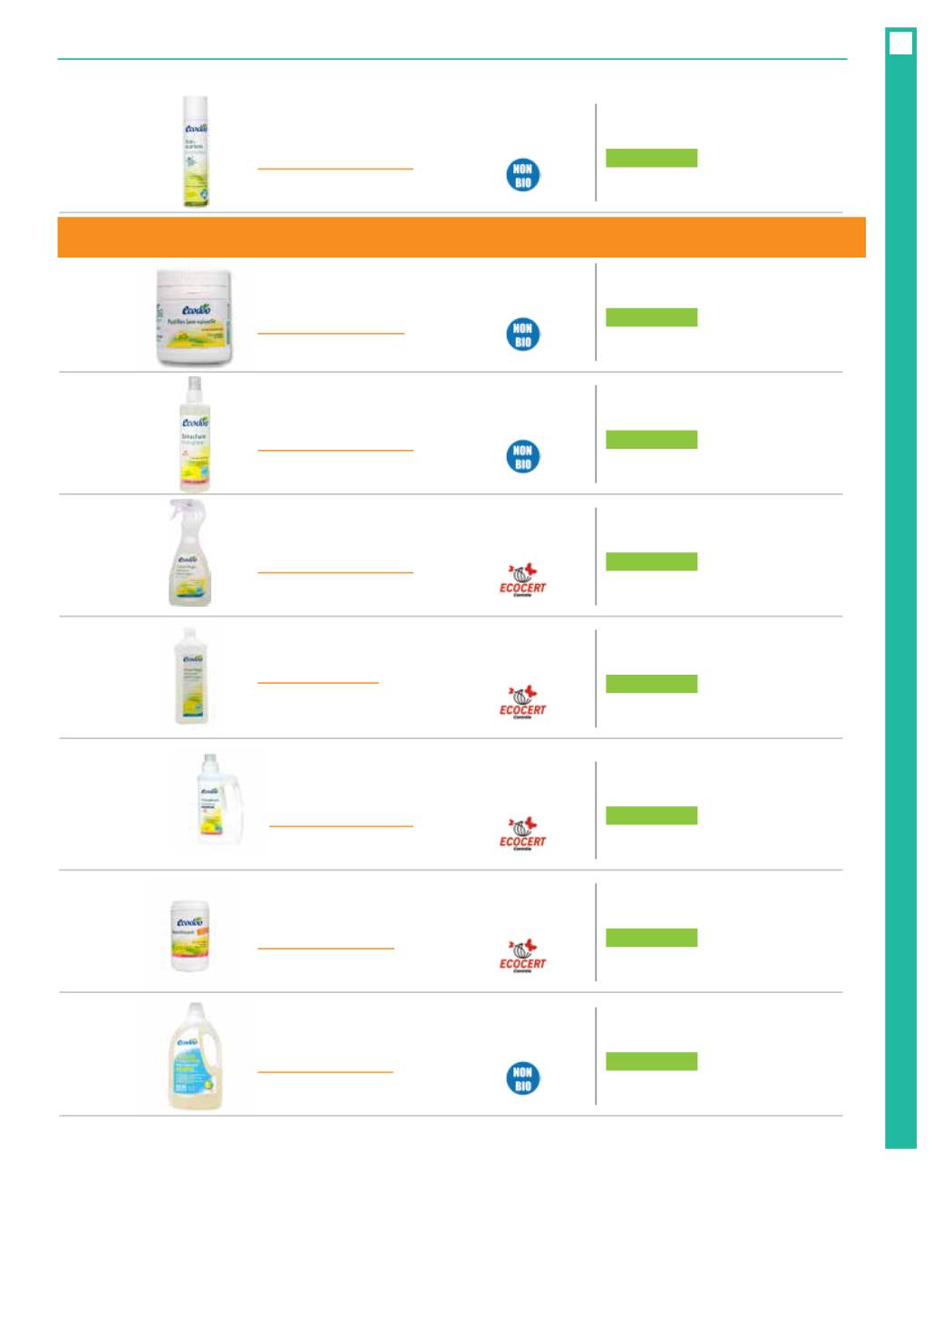Click the NON BIO badge beside the aerosol spray can
This screenshot has width=943, height=1334.
[522, 175]
